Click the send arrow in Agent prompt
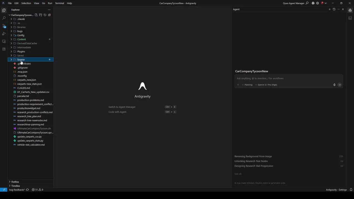 339,85
